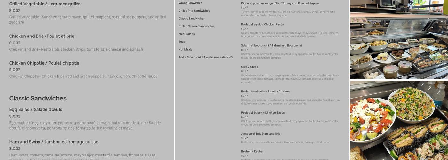The width and height of the screenshot is (448, 160).
Task: Go to Grilled Pita Sandwiches category
Action: 194,11
